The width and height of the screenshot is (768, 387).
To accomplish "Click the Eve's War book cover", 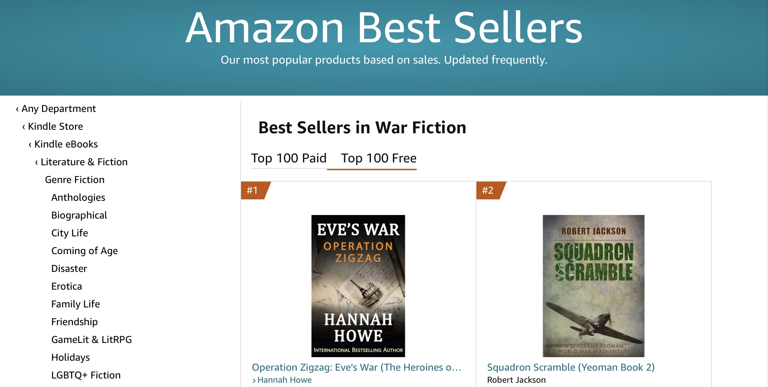I will pos(358,286).
